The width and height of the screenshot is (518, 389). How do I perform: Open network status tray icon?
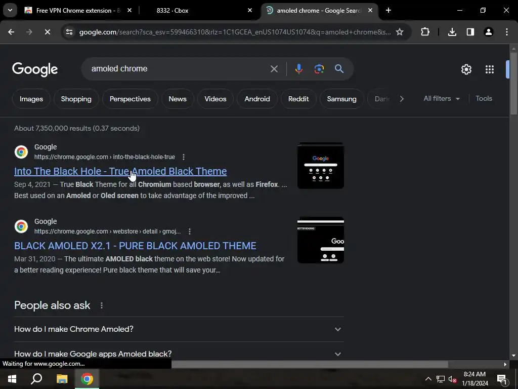click(441, 379)
